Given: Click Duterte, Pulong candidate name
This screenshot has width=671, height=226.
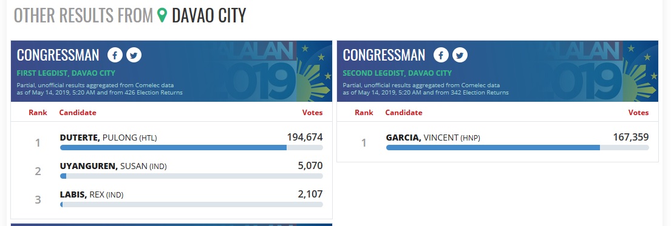Looking at the screenshot, I should [108, 138].
